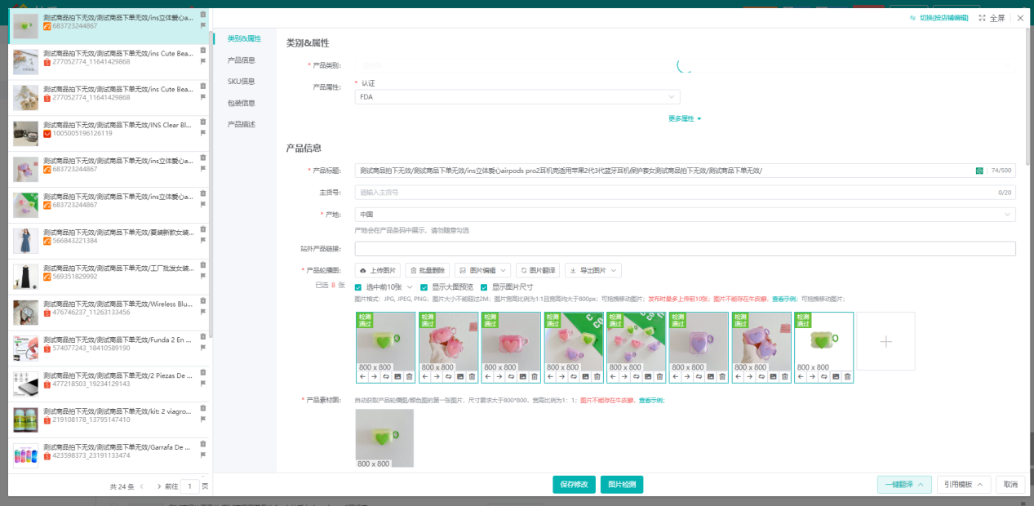This screenshot has height=506, width=1034.
Task: Delete the 夏装新款女装 product 566843221384
Action: click(x=203, y=230)
